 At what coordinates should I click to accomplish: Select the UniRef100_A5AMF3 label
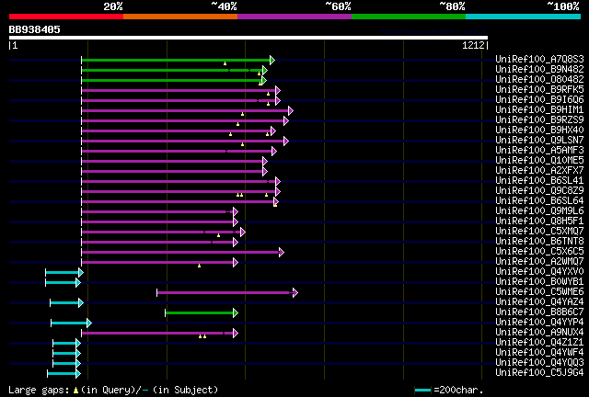click(x=539, y=150)
